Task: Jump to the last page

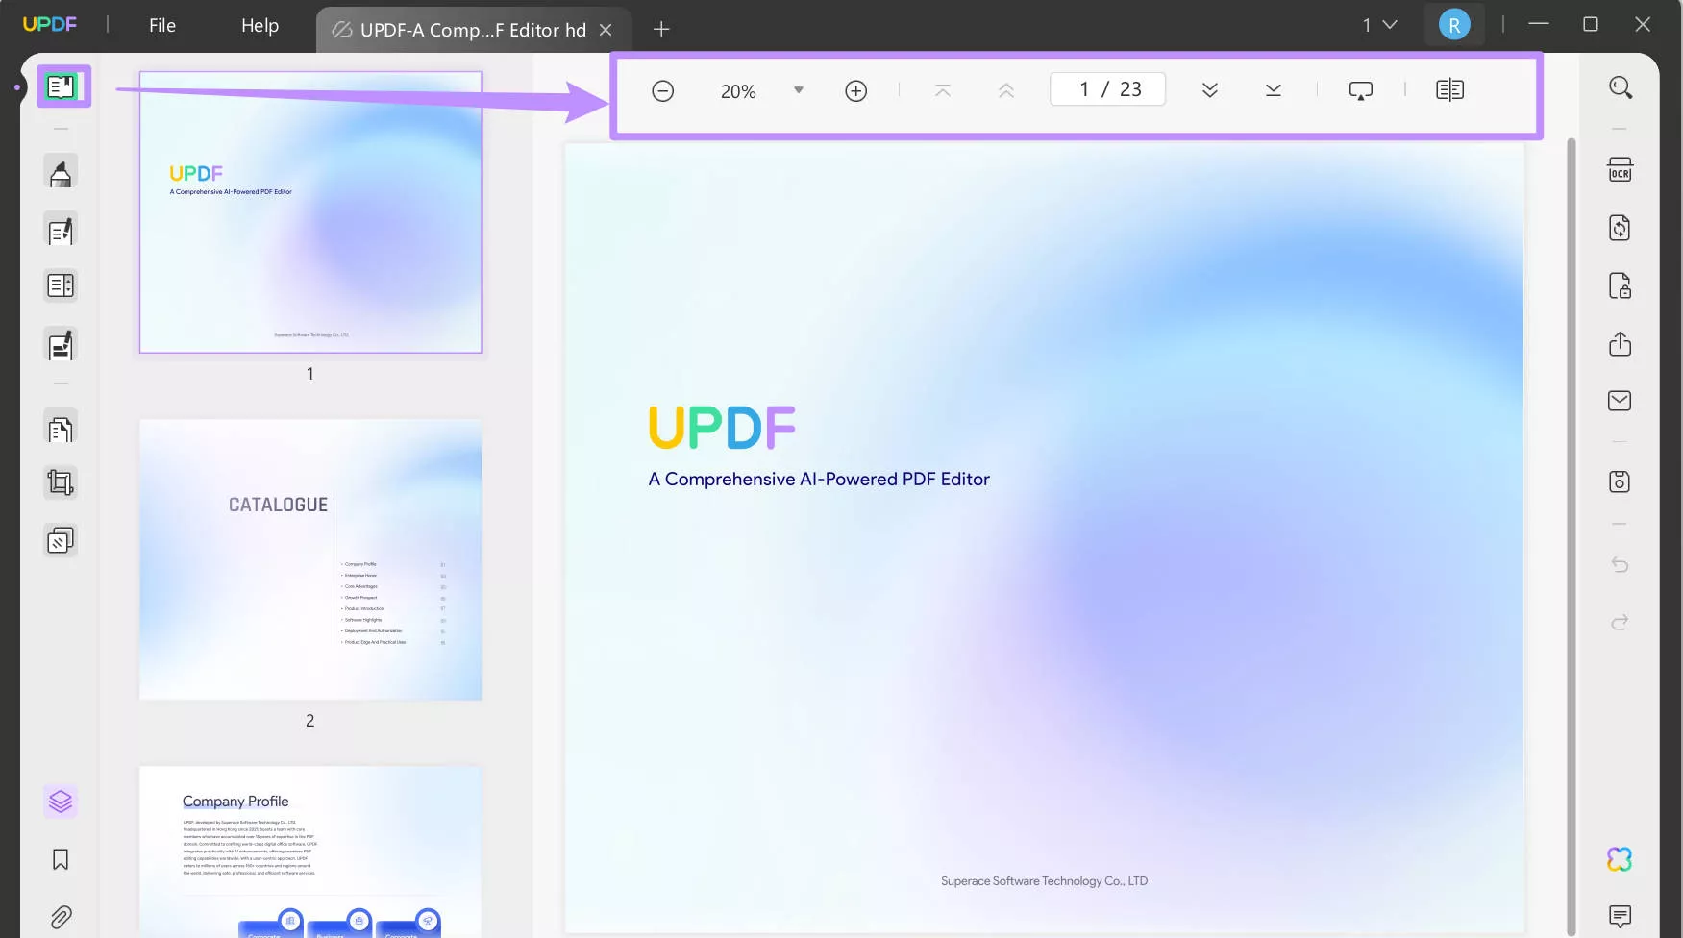Action: (1274, 90)
